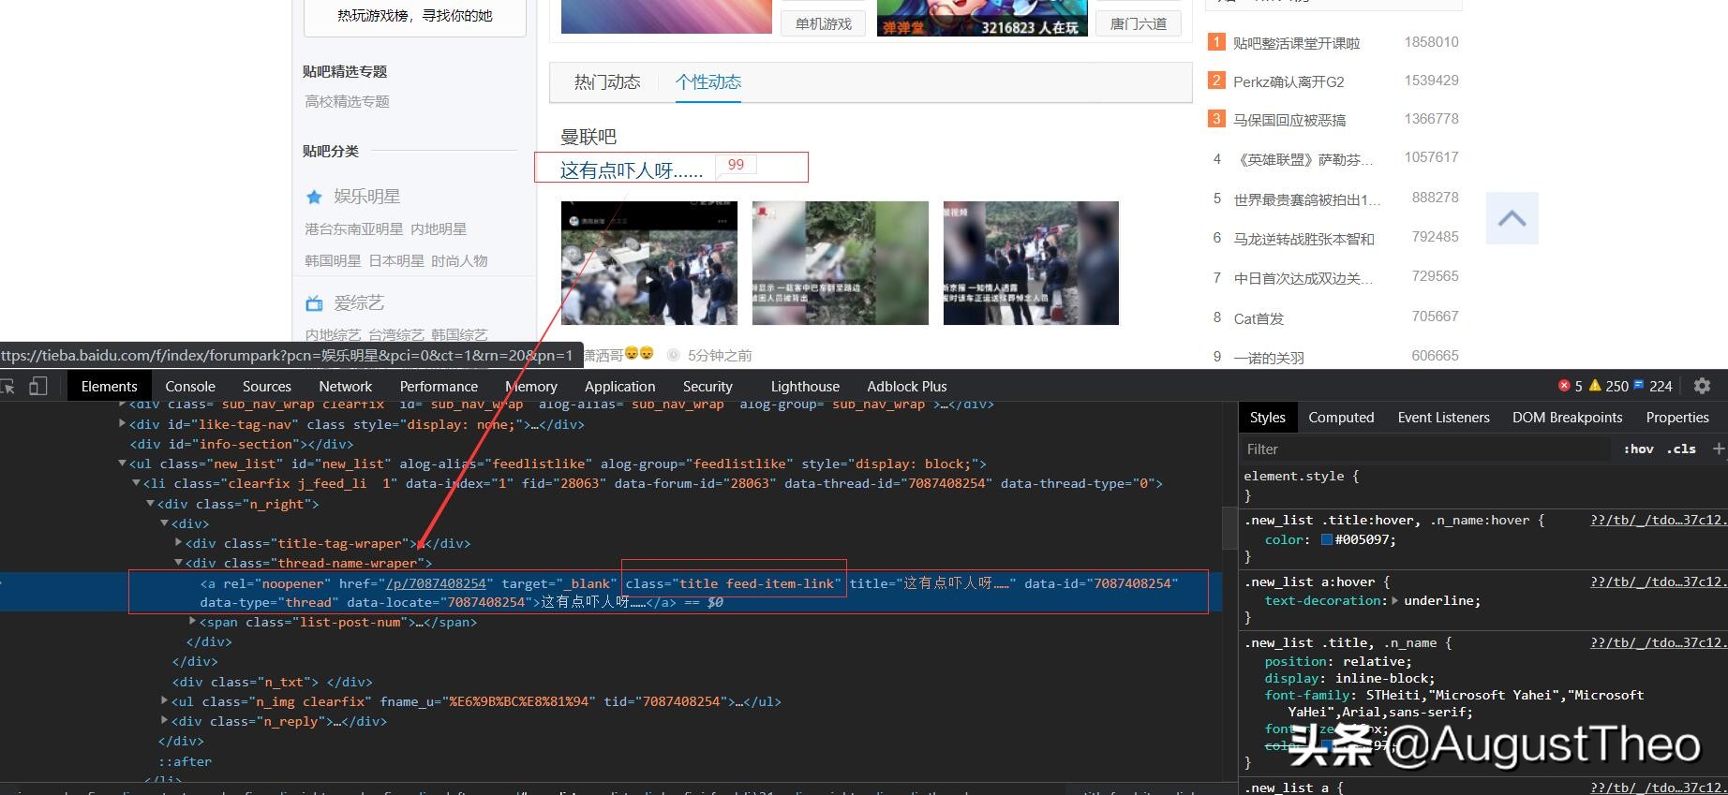The image size is (1728, 795).
Task: Expand the like-tag-nav div node
Action: [x=122, y=424]
